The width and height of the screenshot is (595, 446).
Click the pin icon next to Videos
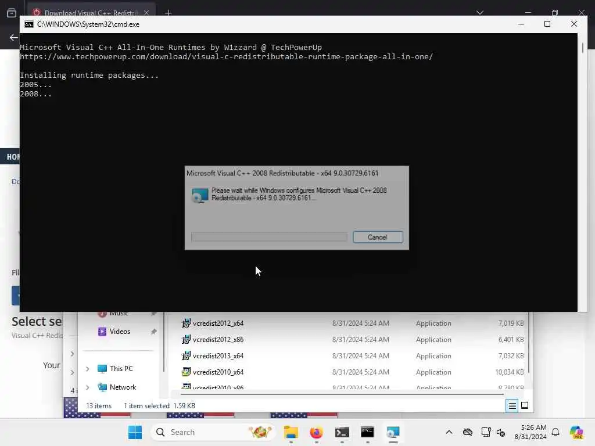tap(153, 332)
